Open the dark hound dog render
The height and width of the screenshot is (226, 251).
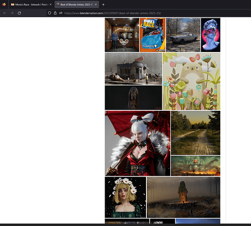click(133, 98)
